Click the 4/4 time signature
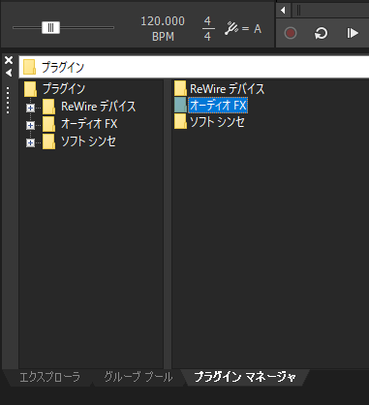This screenshot has height=405, width=369. (207, 29)
